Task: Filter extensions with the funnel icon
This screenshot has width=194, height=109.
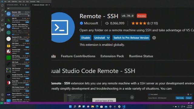Action: (21, 5)
